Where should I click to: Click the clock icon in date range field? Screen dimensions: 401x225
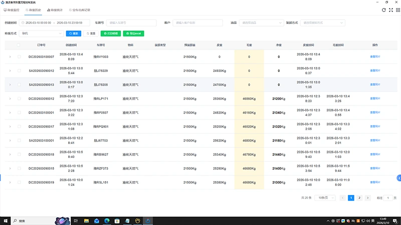[23, 22]
